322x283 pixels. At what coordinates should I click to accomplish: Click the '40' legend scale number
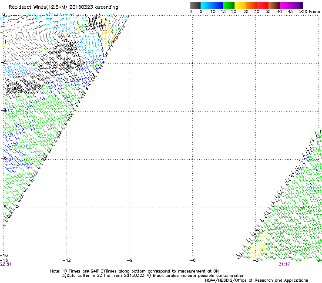point(279,12)
